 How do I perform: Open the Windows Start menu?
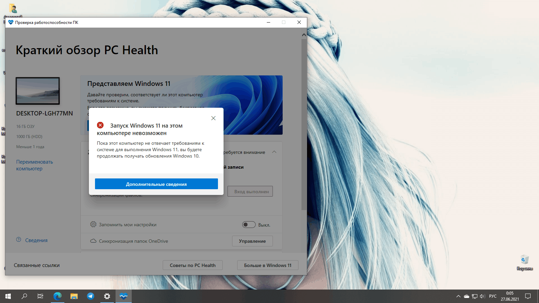point(8,296)
